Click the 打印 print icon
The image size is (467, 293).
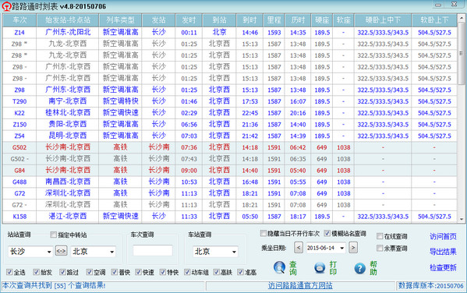[320, 268]
